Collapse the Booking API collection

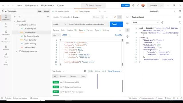point(15,21)
